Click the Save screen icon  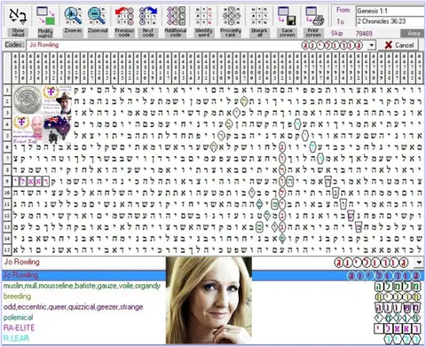[x=287, y=16]
